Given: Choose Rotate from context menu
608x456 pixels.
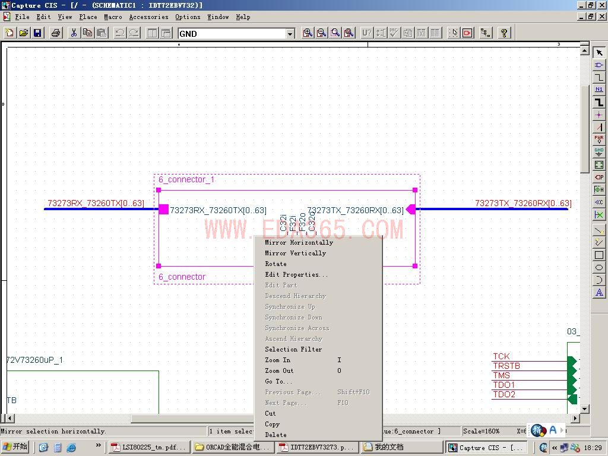Looking at the screenshot, I should tap(318, 264).
